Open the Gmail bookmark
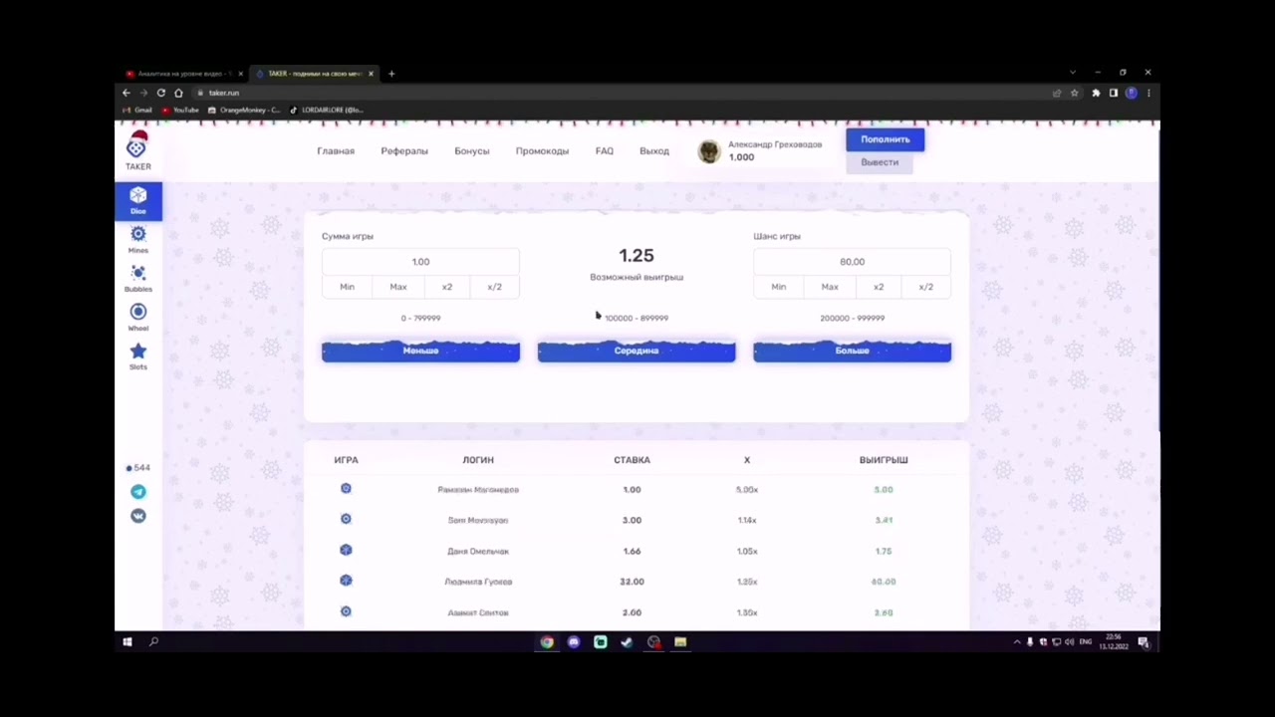Image resolution: width=1275 pixels, height=717 pixels. point(137,111)
